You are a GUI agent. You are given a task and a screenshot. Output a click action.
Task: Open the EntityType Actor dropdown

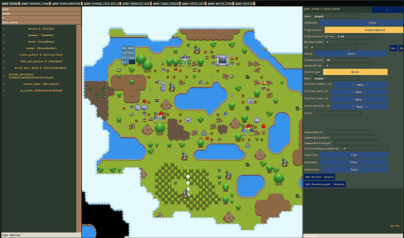pos(355,72)
